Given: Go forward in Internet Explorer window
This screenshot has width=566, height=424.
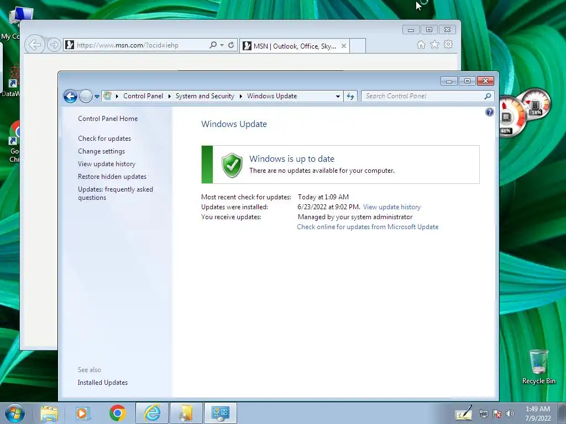Looking at the screenshot, I should (54, 45).
